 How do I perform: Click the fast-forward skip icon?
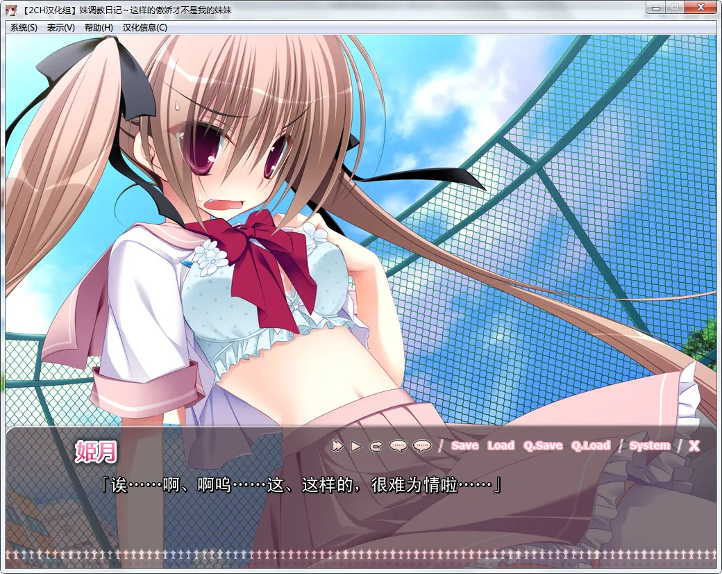coord(338,446)
